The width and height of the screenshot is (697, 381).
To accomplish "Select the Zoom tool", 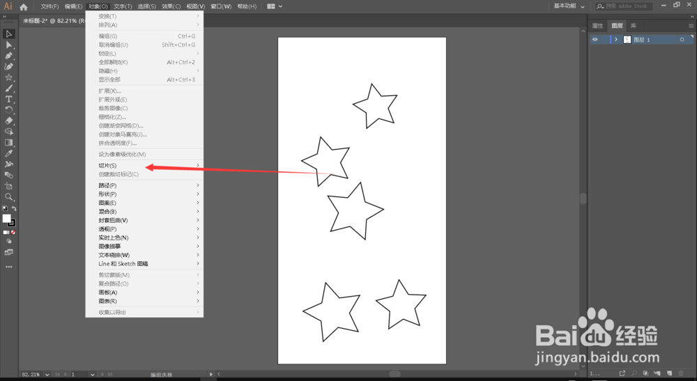I will point(8,196).
